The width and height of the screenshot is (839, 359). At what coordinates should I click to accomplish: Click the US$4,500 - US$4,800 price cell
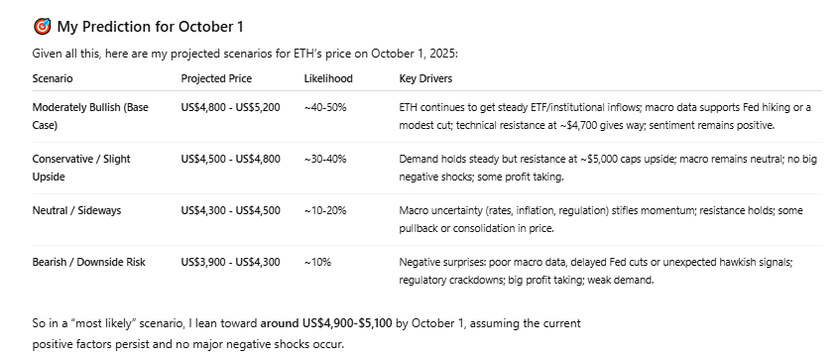[x=231, y=159]
